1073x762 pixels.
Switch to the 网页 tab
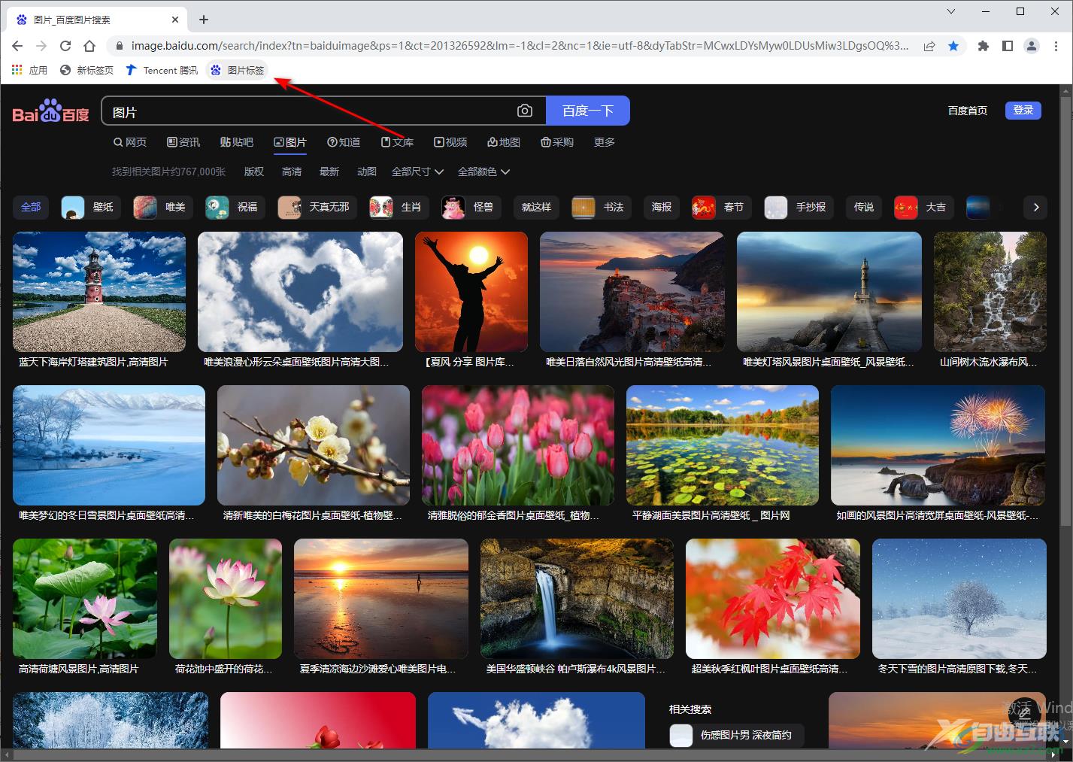130,142
